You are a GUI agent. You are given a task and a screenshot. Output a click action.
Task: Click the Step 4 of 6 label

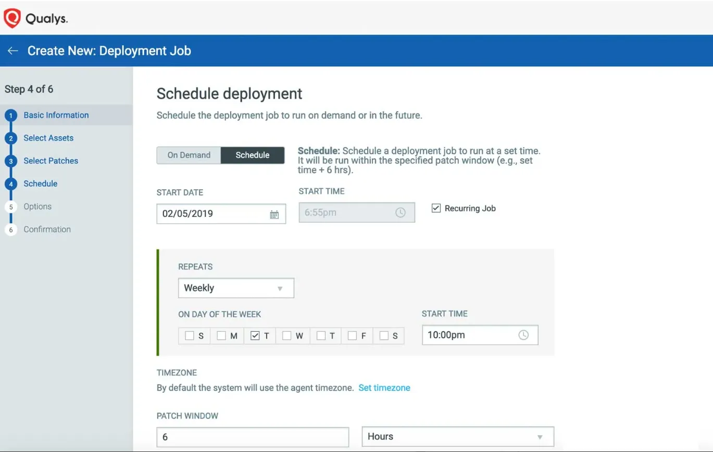[x=29, y=89]
